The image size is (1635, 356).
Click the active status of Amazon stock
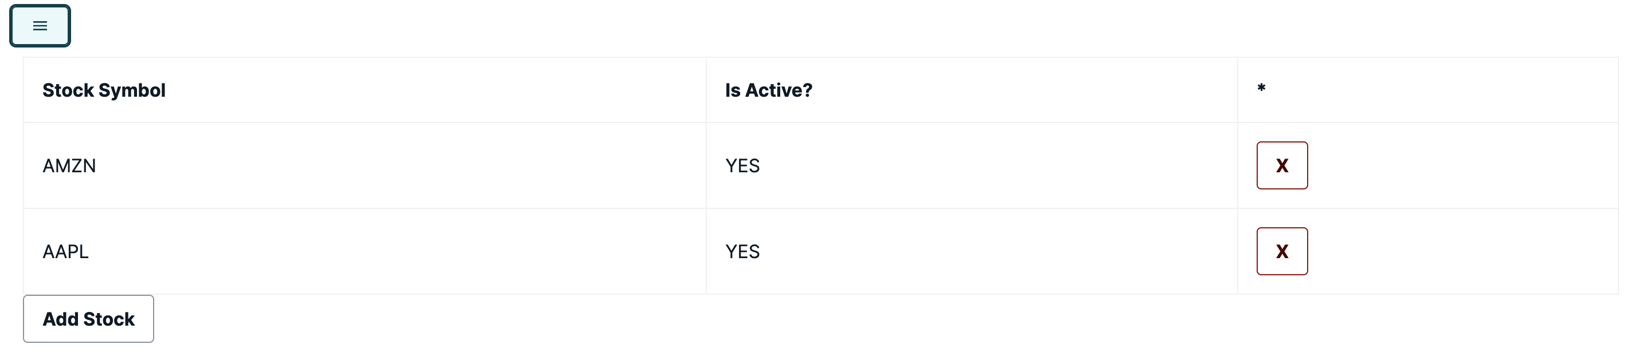(x=742, y=165)
